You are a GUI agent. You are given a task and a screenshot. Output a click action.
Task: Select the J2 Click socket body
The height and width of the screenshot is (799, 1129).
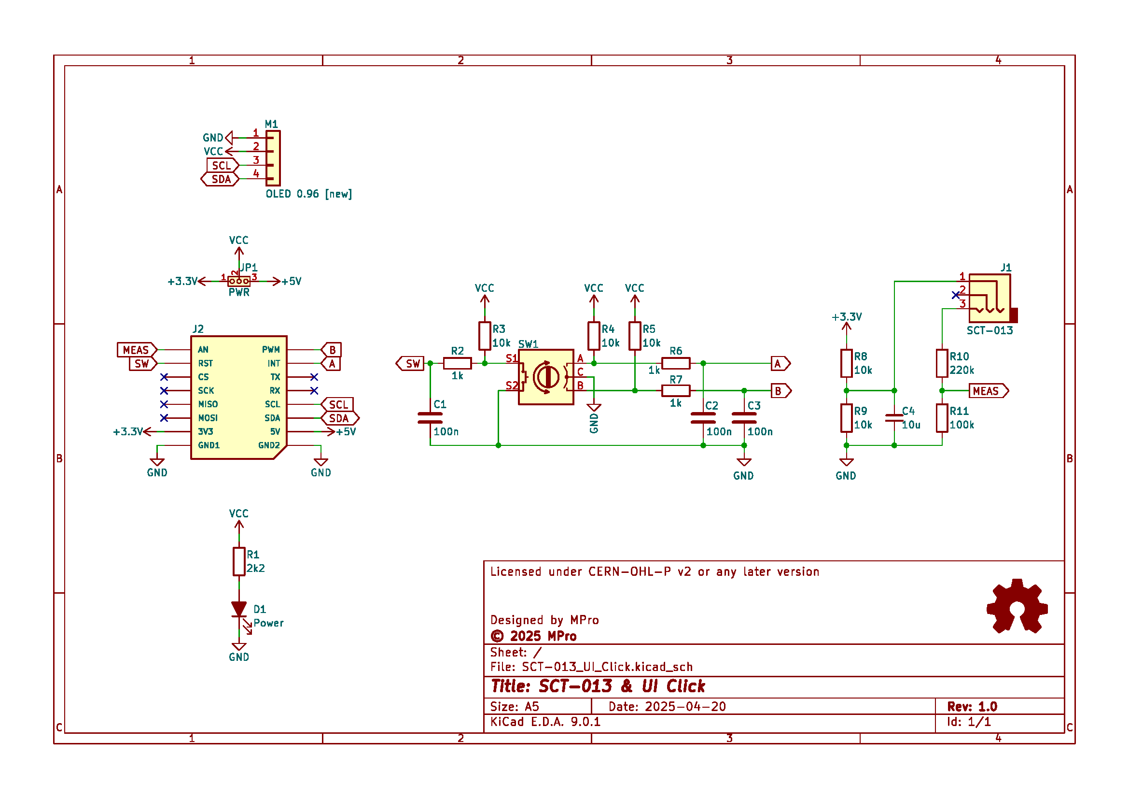pyautogui.click(x=239, y=398)
